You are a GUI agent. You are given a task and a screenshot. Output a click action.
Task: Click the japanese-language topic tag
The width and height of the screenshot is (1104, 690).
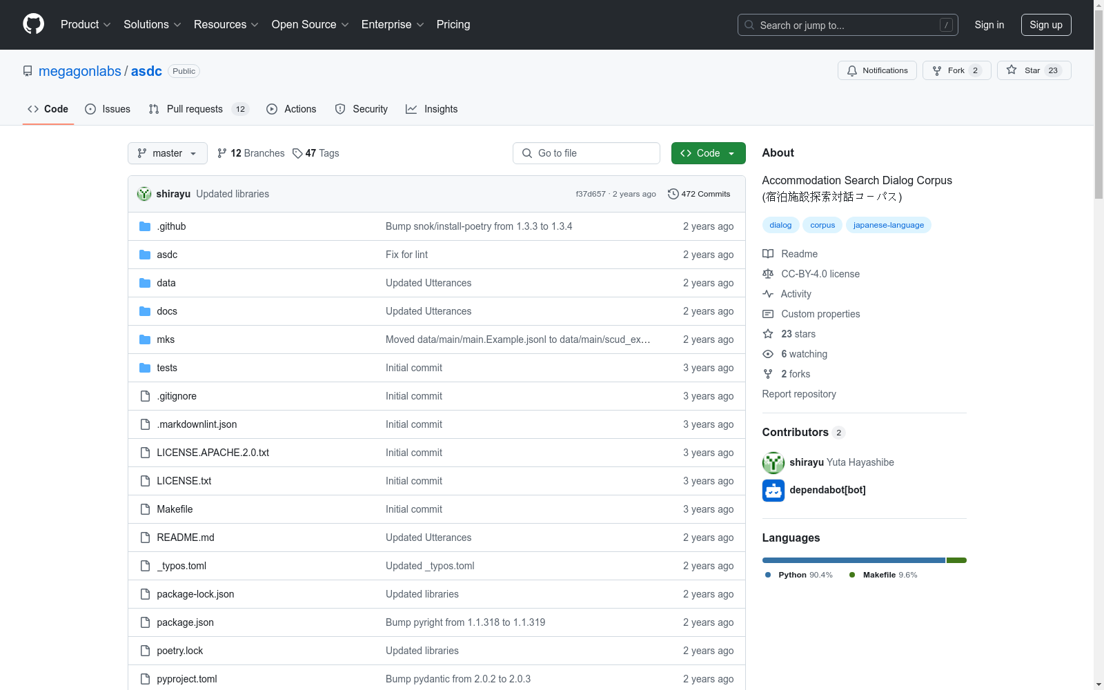tap(888, 225)
